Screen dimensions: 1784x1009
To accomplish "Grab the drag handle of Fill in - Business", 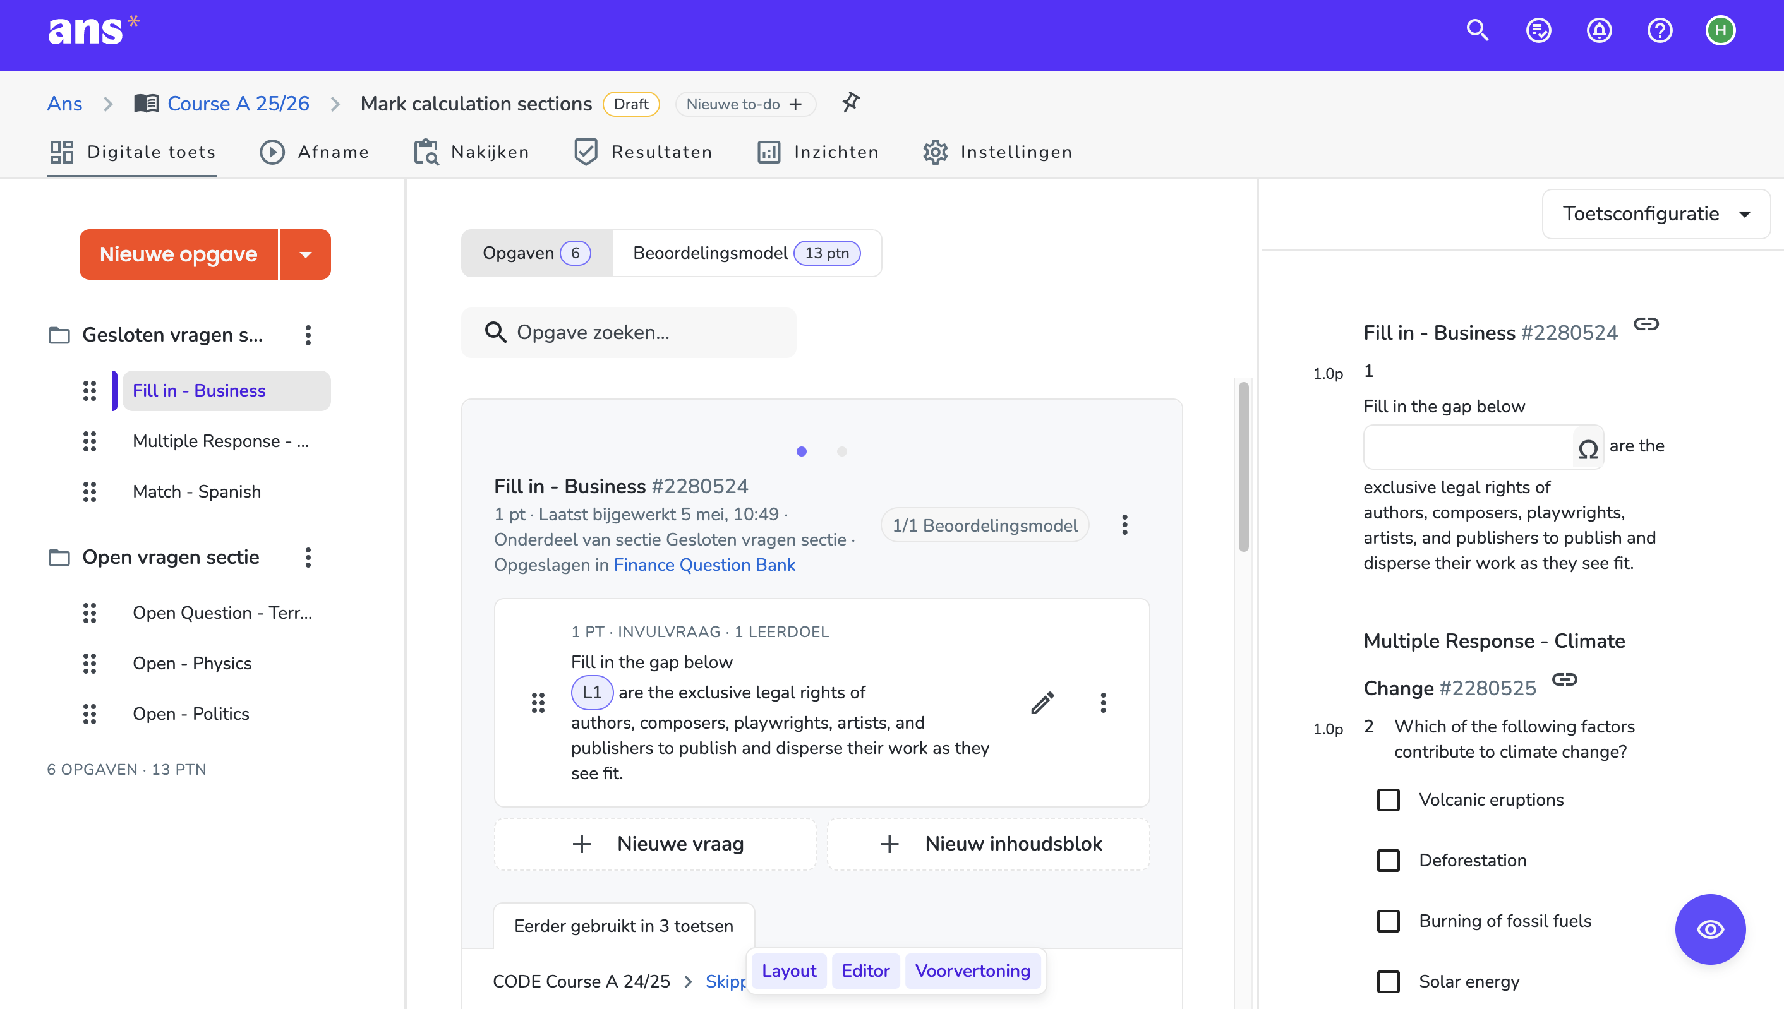I will coord(90,391).
